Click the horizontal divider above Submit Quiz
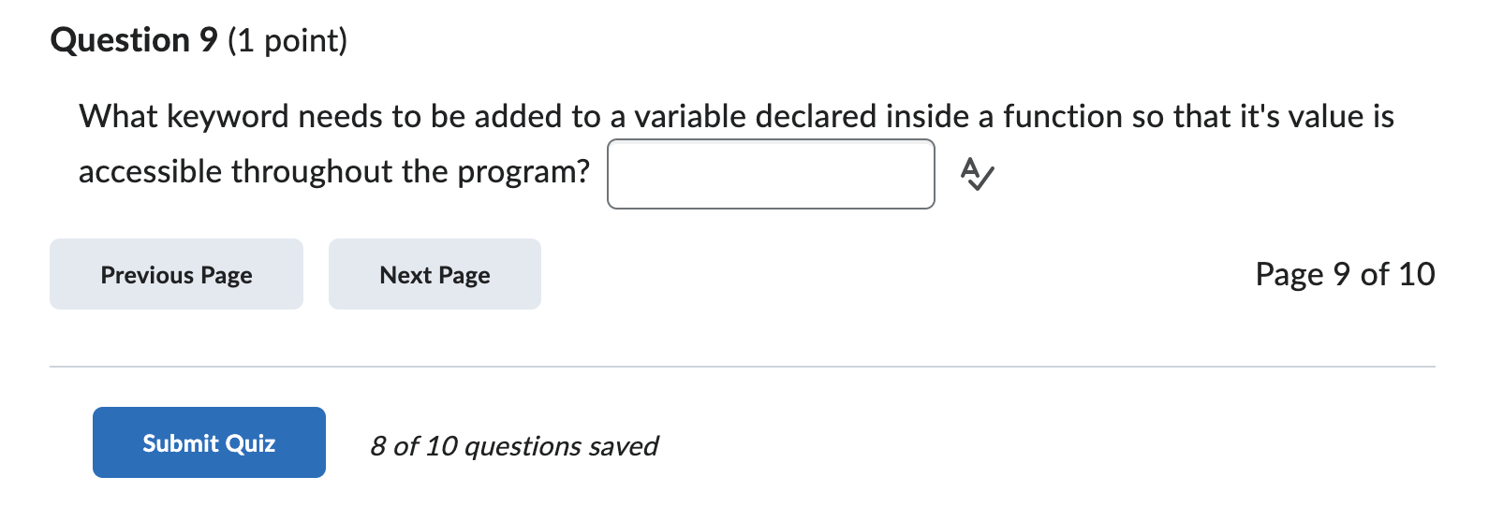The width and height of the screenshot is (1503, 506). (x=743, y=367)
